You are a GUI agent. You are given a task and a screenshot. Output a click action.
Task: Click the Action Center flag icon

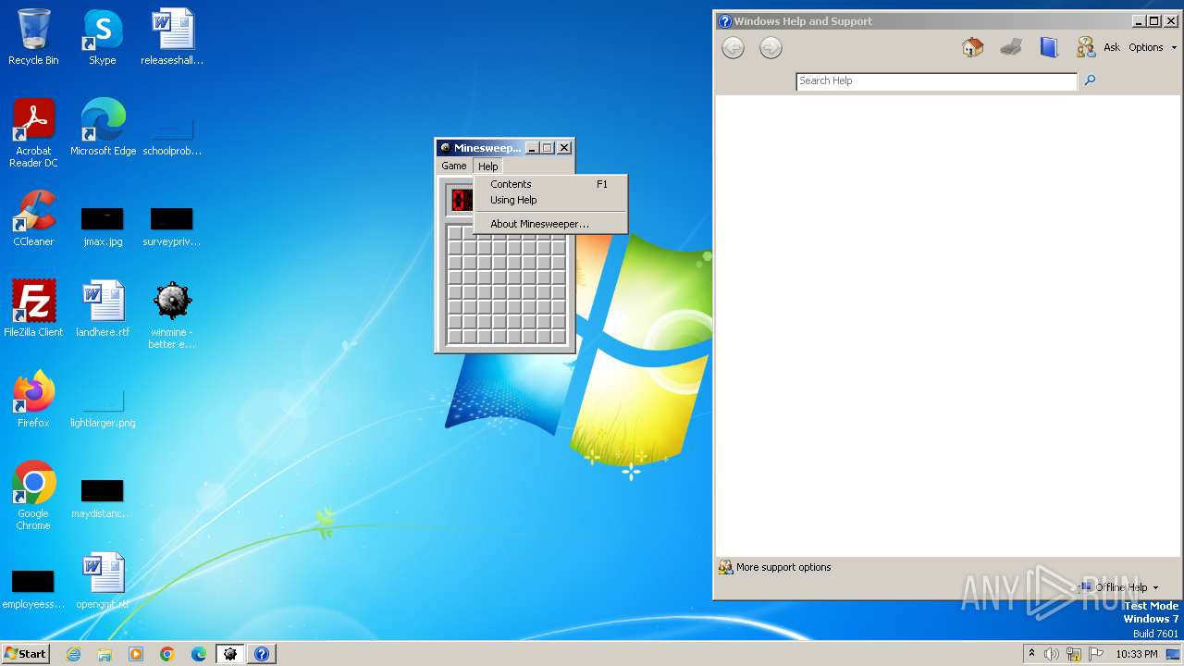1096,654
